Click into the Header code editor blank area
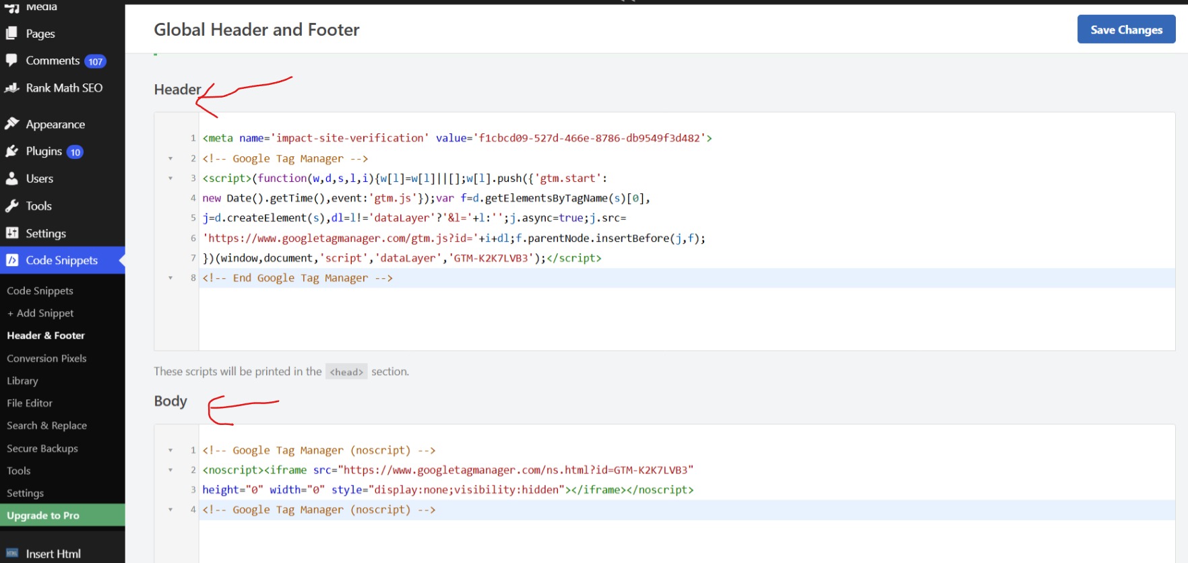The height and width of the screenshot is (563, 1188). pos(686,318)
